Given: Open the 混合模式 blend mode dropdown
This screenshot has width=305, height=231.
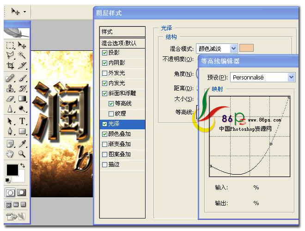Looking at the screenshot, I should 234,49.
